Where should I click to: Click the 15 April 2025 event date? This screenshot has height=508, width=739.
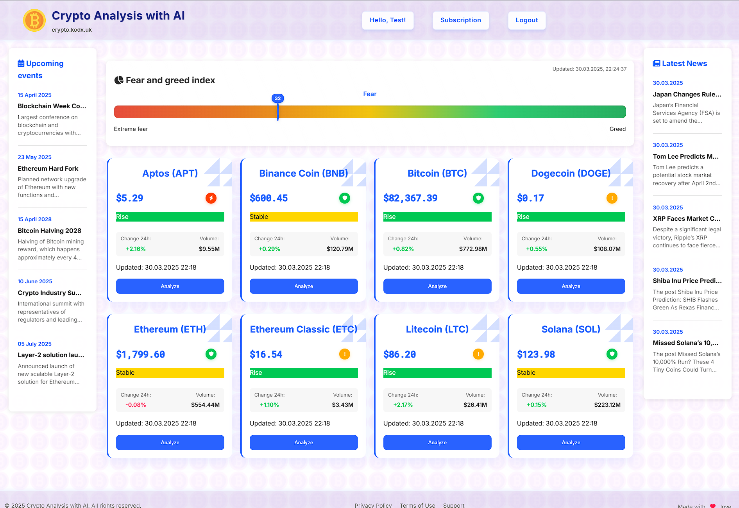[x=34, y=95]
